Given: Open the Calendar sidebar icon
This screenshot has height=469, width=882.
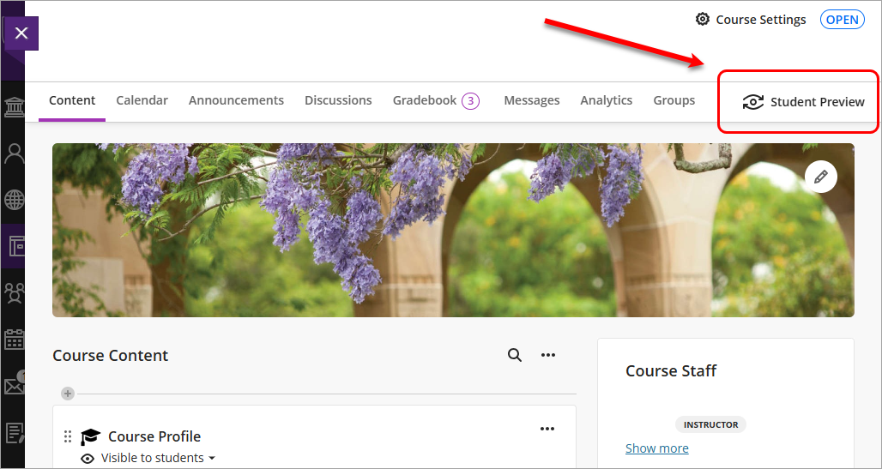Looking at the screenshot, I should 14,340.
